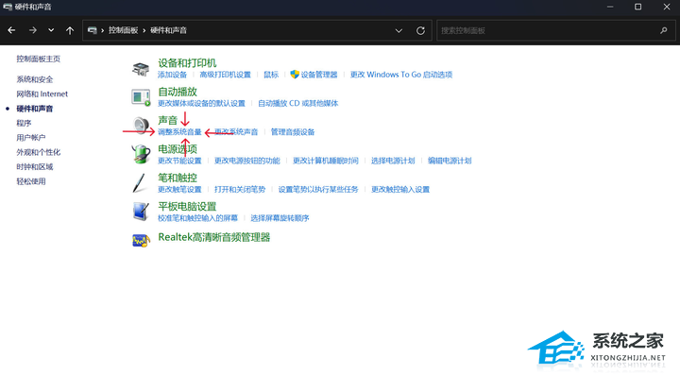
Task: Click 设置笔势以执行某些任务 link
Action: pyautogui.click(x=318, y=190)
